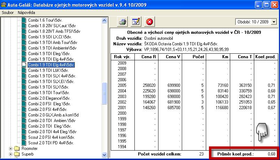Screen dimensions: 280x160
Task: Click the 258020 Cena R cell
Action: click(149, 85)
